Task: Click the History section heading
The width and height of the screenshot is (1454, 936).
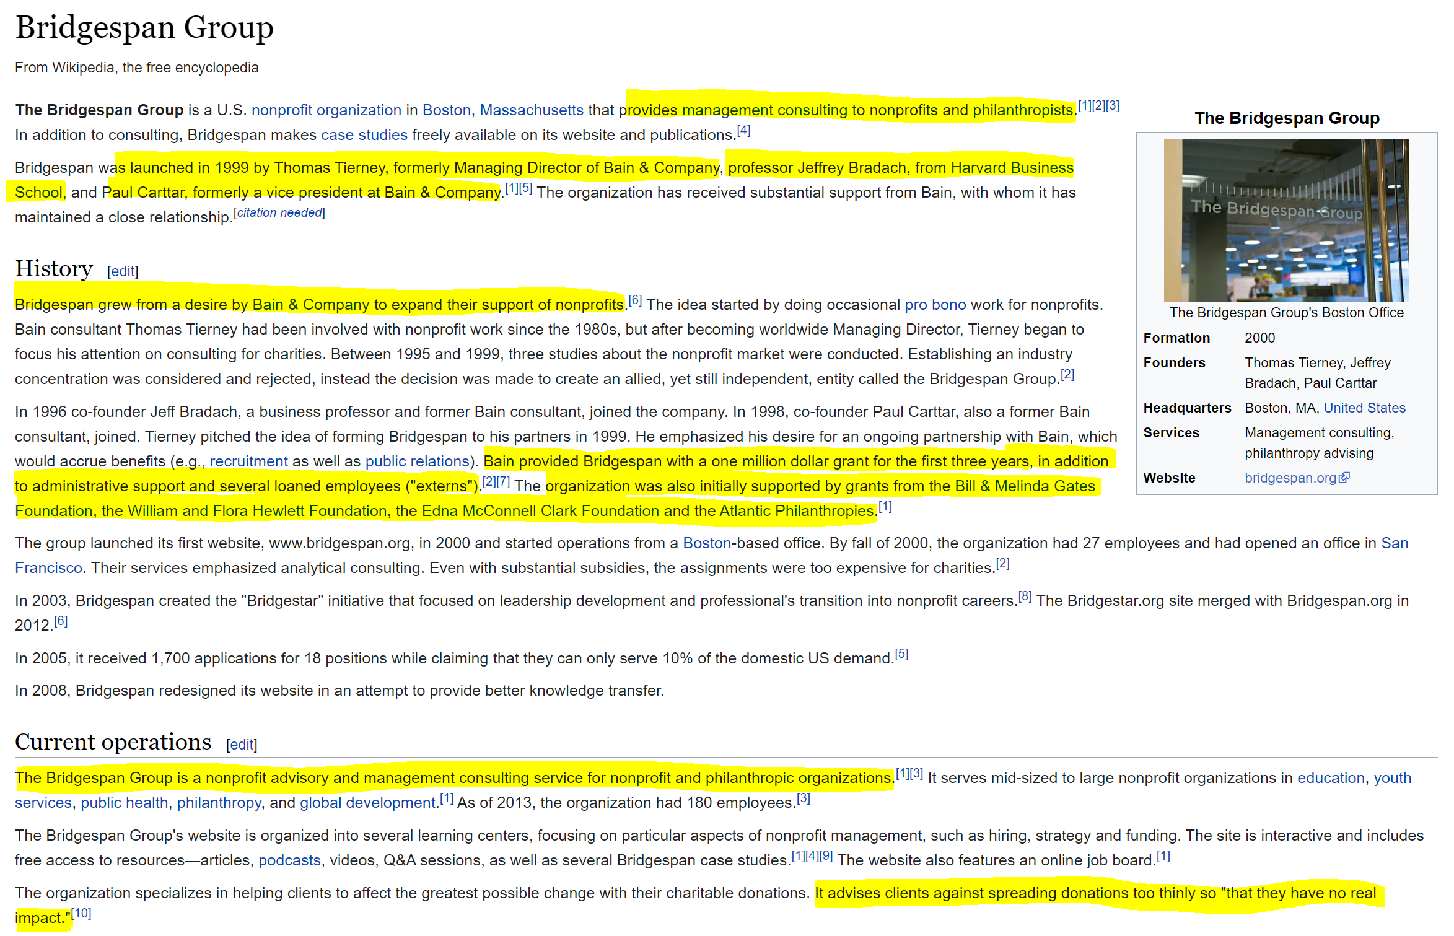Action: [x=54, y=269]
